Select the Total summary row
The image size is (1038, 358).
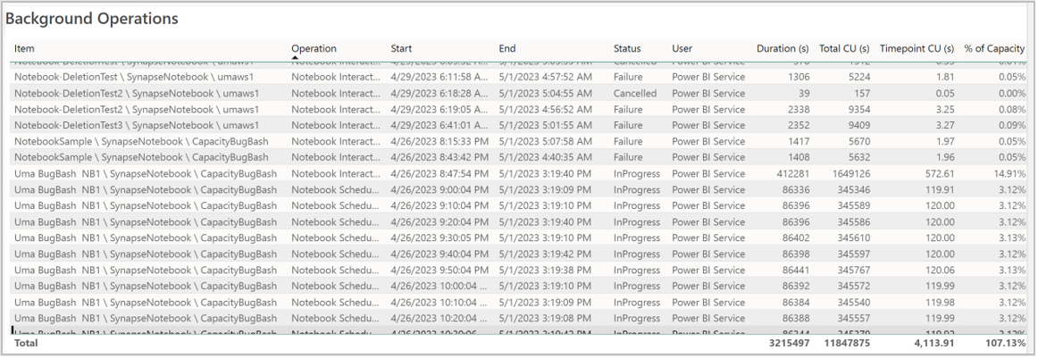pyautogui.click(x=520, y=344)
